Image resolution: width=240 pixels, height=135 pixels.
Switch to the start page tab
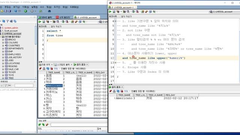click(63, 18)
